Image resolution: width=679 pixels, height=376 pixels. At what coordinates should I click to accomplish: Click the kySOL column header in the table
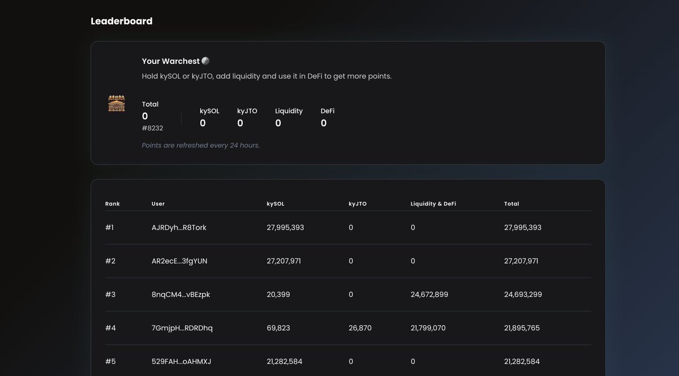[276, 204]
